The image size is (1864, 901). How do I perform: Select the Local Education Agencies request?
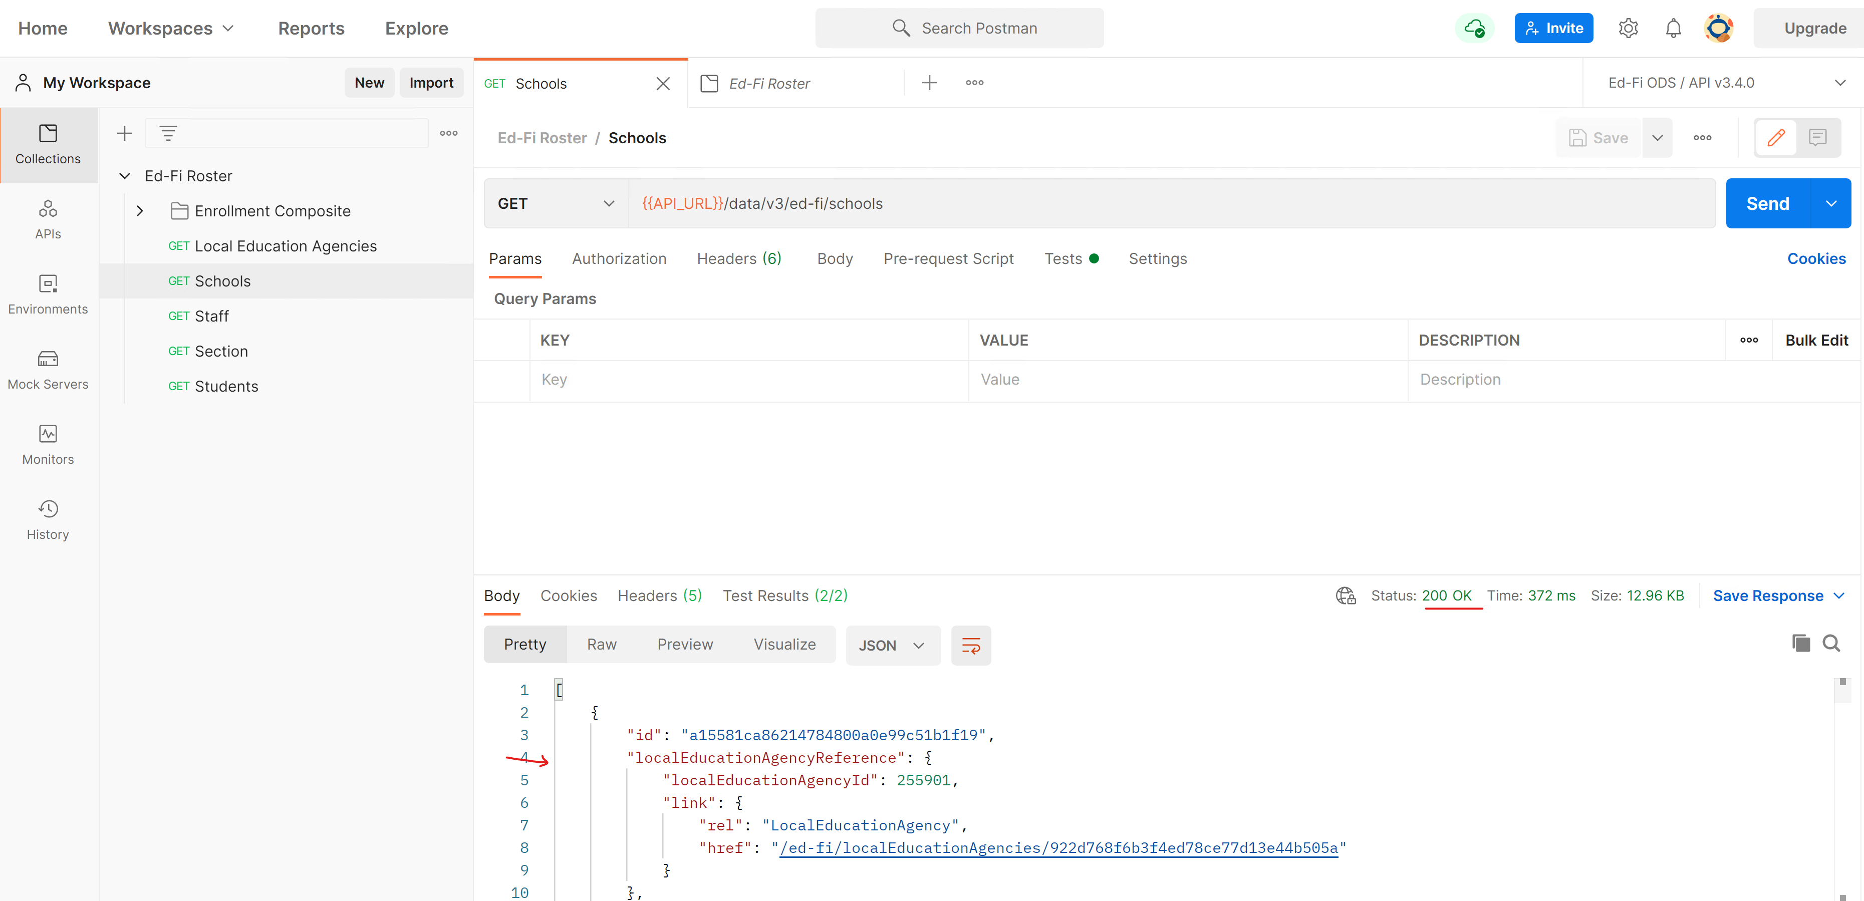pyautogui.click(x=286, y=246)
